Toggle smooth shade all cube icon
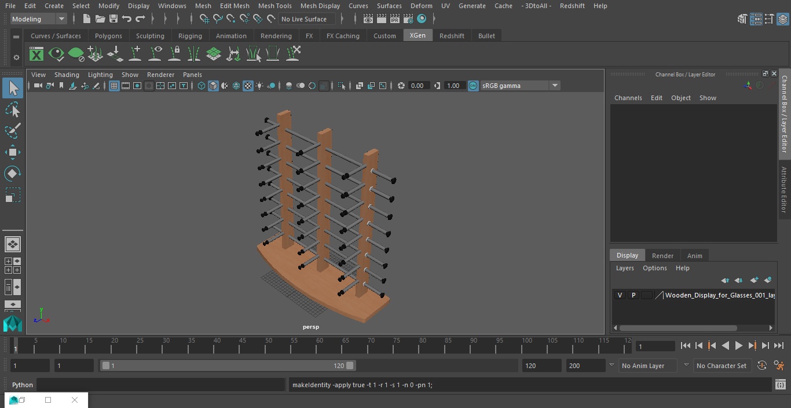 coord(213,86)
